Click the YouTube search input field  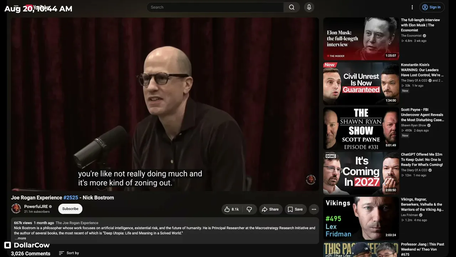(215, 7)
